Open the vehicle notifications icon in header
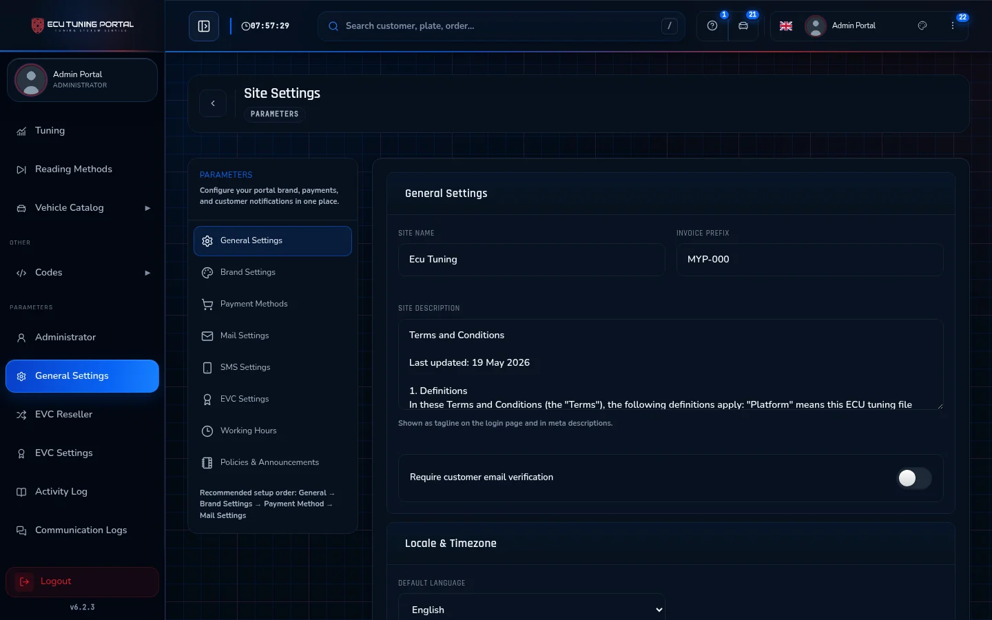992x620 pixels. 743,26
